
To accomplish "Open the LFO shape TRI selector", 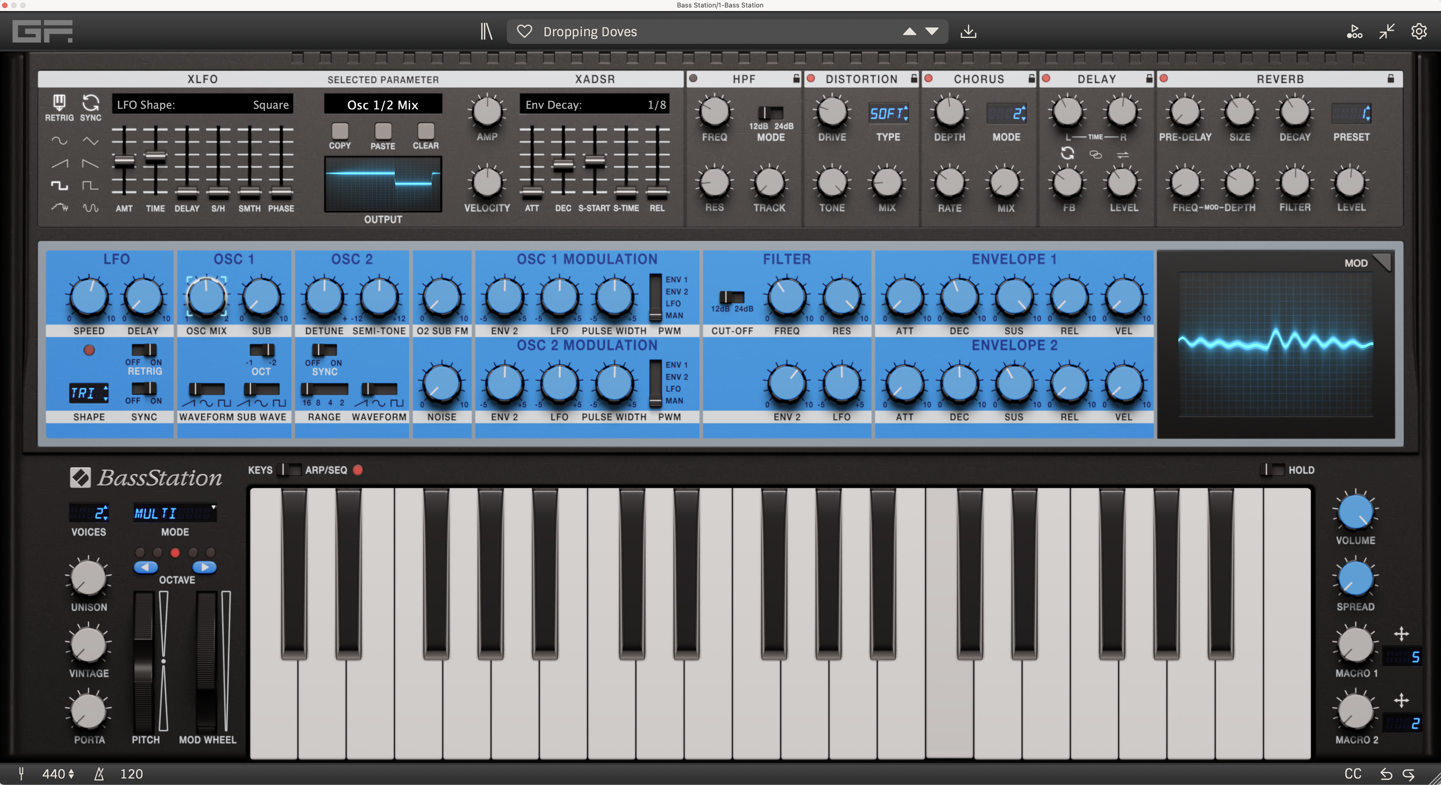I will pyautogui.click(x=88, y=393).
